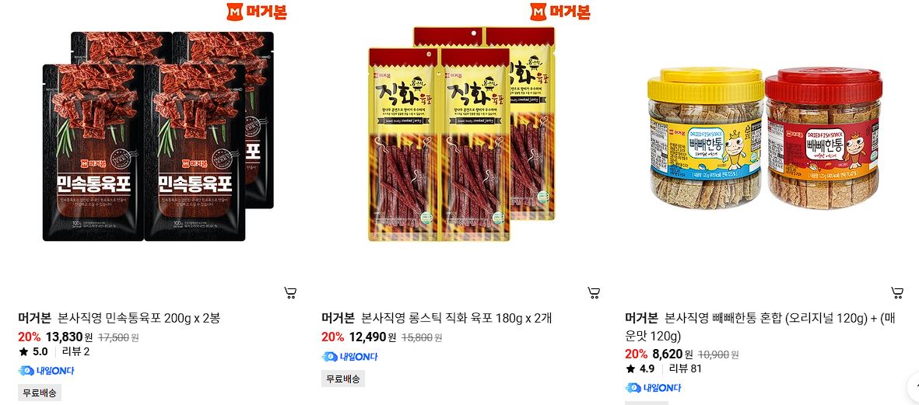Click 무료배송 tag under 직화 육포

[343, 379]
